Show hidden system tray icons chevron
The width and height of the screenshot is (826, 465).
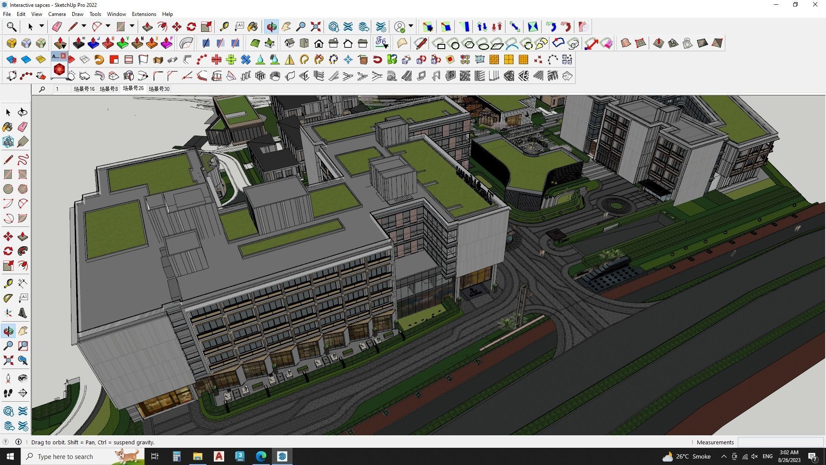coord(724,456)
